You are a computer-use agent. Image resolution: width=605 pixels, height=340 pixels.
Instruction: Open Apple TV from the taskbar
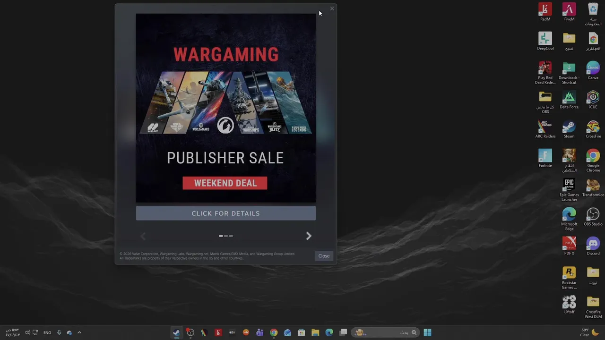pos(232,332)
